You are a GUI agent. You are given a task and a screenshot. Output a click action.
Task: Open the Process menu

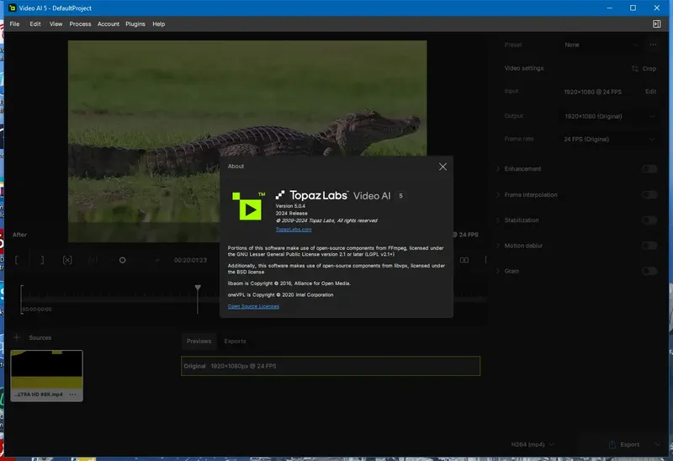80,24
